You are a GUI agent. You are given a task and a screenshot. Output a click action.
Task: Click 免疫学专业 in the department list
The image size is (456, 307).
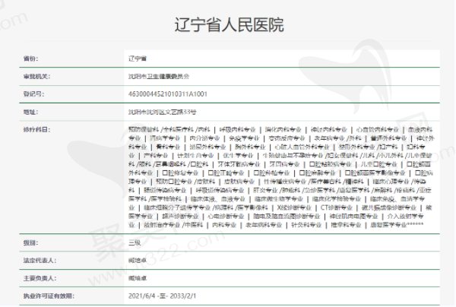(244, 138)
